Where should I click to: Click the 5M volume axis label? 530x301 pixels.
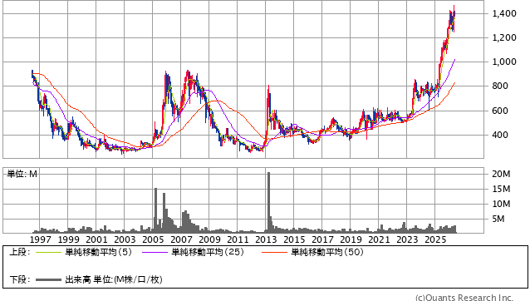pos(498,219)
